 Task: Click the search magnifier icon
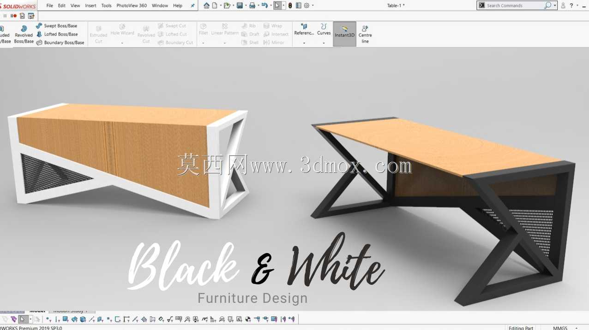click(547, 6)
